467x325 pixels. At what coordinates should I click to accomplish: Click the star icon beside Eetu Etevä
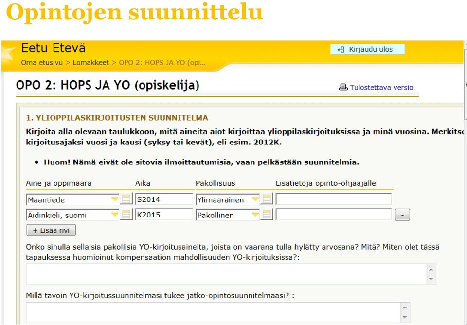[x=8, y=54]
